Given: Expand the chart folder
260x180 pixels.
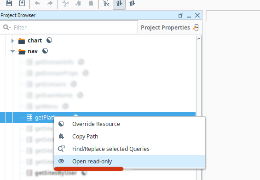Looking at the screenshot, I should point(12,41).
